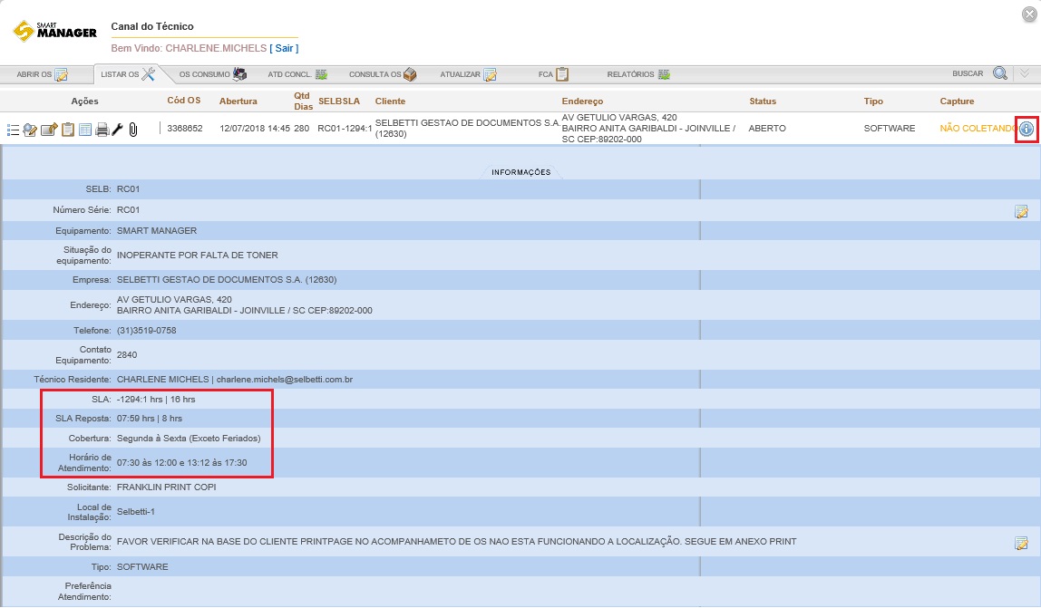This screenshot has height=608, width=1041.
Task: Open the ATD CONCL. tab
Action: coord(297,74)
